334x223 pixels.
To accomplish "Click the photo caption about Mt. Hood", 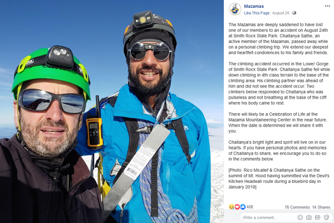I will click(279, 178).
